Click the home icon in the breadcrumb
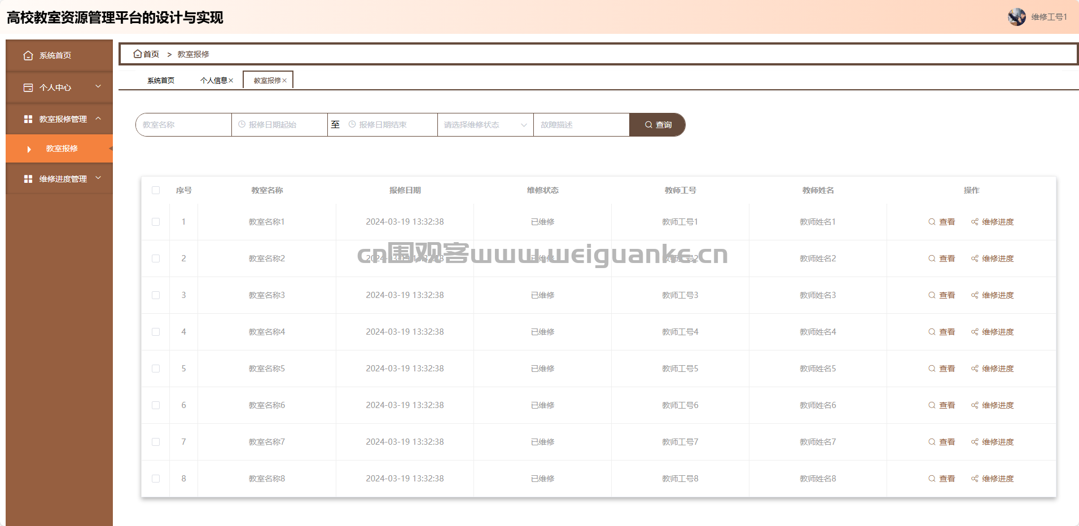1079x526 pixels. tap(137, 54)
